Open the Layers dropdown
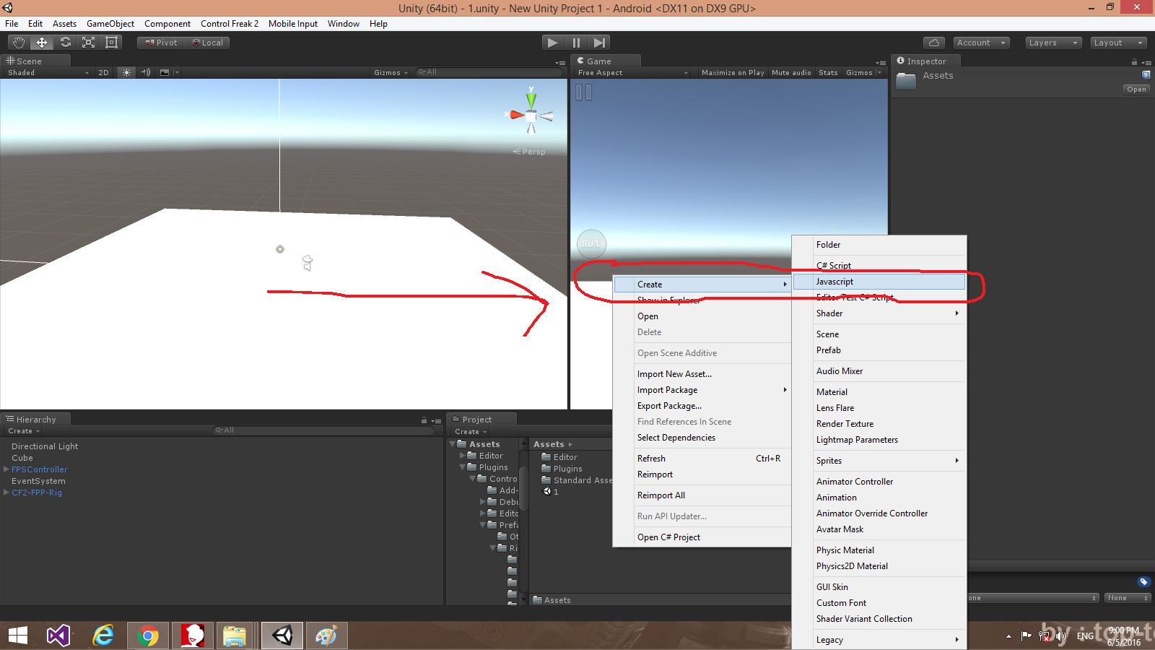 tap(1053, 43)
